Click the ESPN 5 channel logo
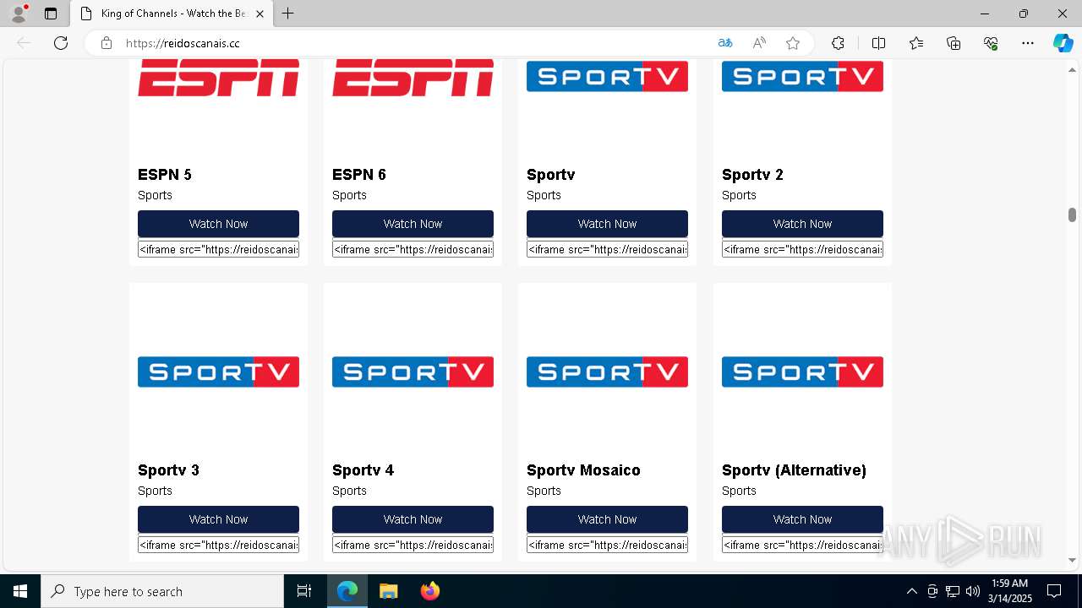 [218, 78]
